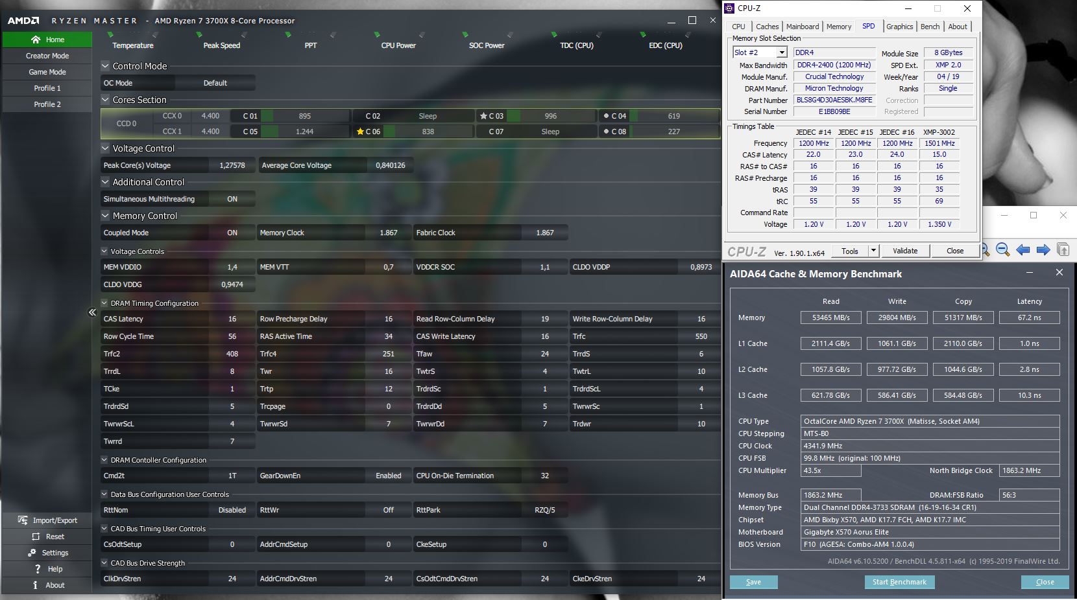Screen dimensions: 1077x600
Task: Click Start Benchmark in AIDA64
Action: pos(899,582)
